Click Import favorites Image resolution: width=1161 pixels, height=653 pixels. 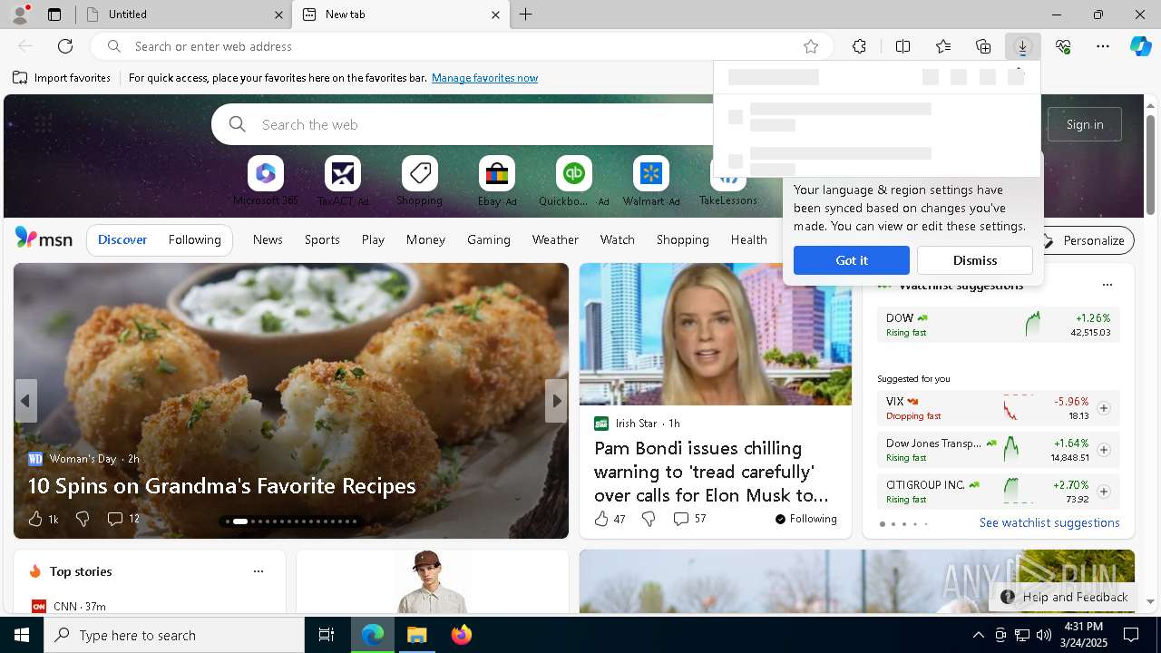tap(62, 78)
